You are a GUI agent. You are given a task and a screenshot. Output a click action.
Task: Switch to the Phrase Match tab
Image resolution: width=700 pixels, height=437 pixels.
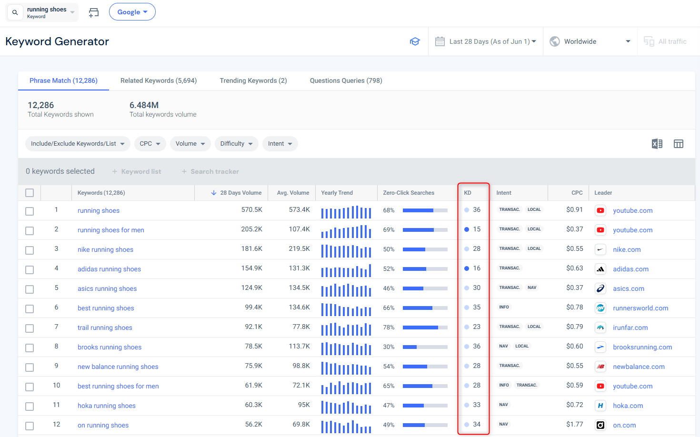pos(63,80)
